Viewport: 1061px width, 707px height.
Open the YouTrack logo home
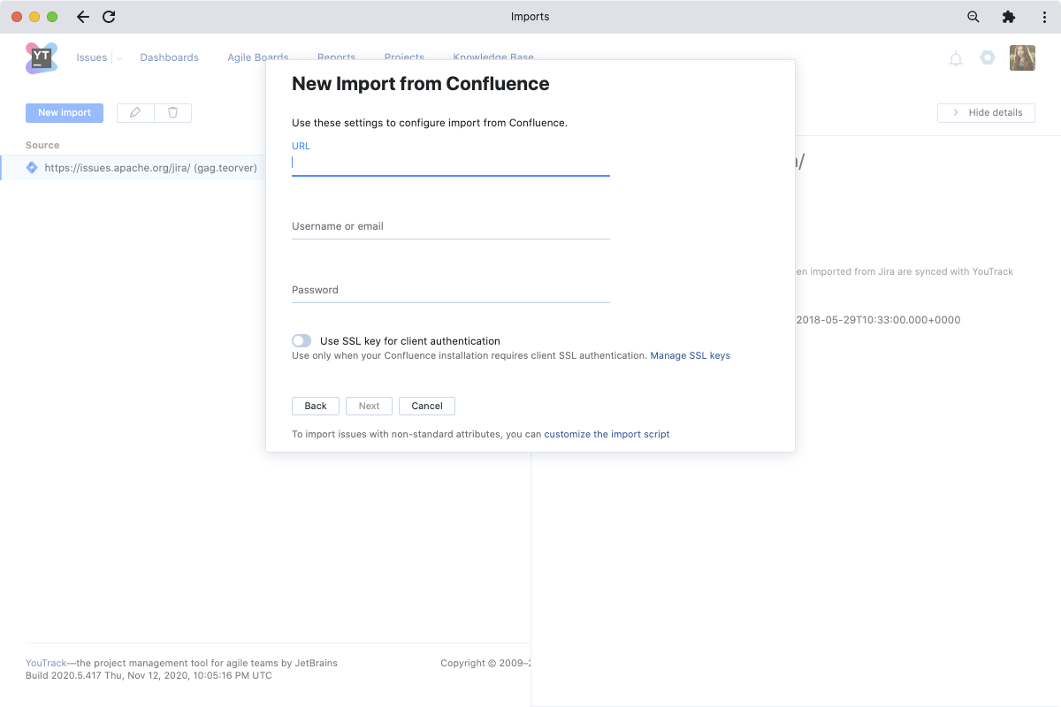click(42, 57)
